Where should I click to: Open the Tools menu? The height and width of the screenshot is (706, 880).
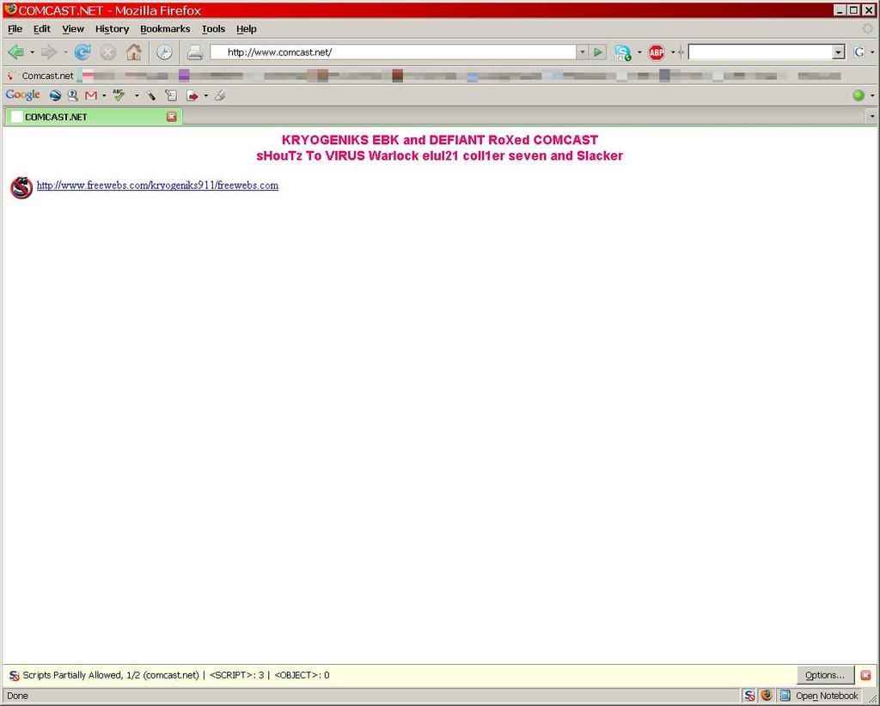213,29
